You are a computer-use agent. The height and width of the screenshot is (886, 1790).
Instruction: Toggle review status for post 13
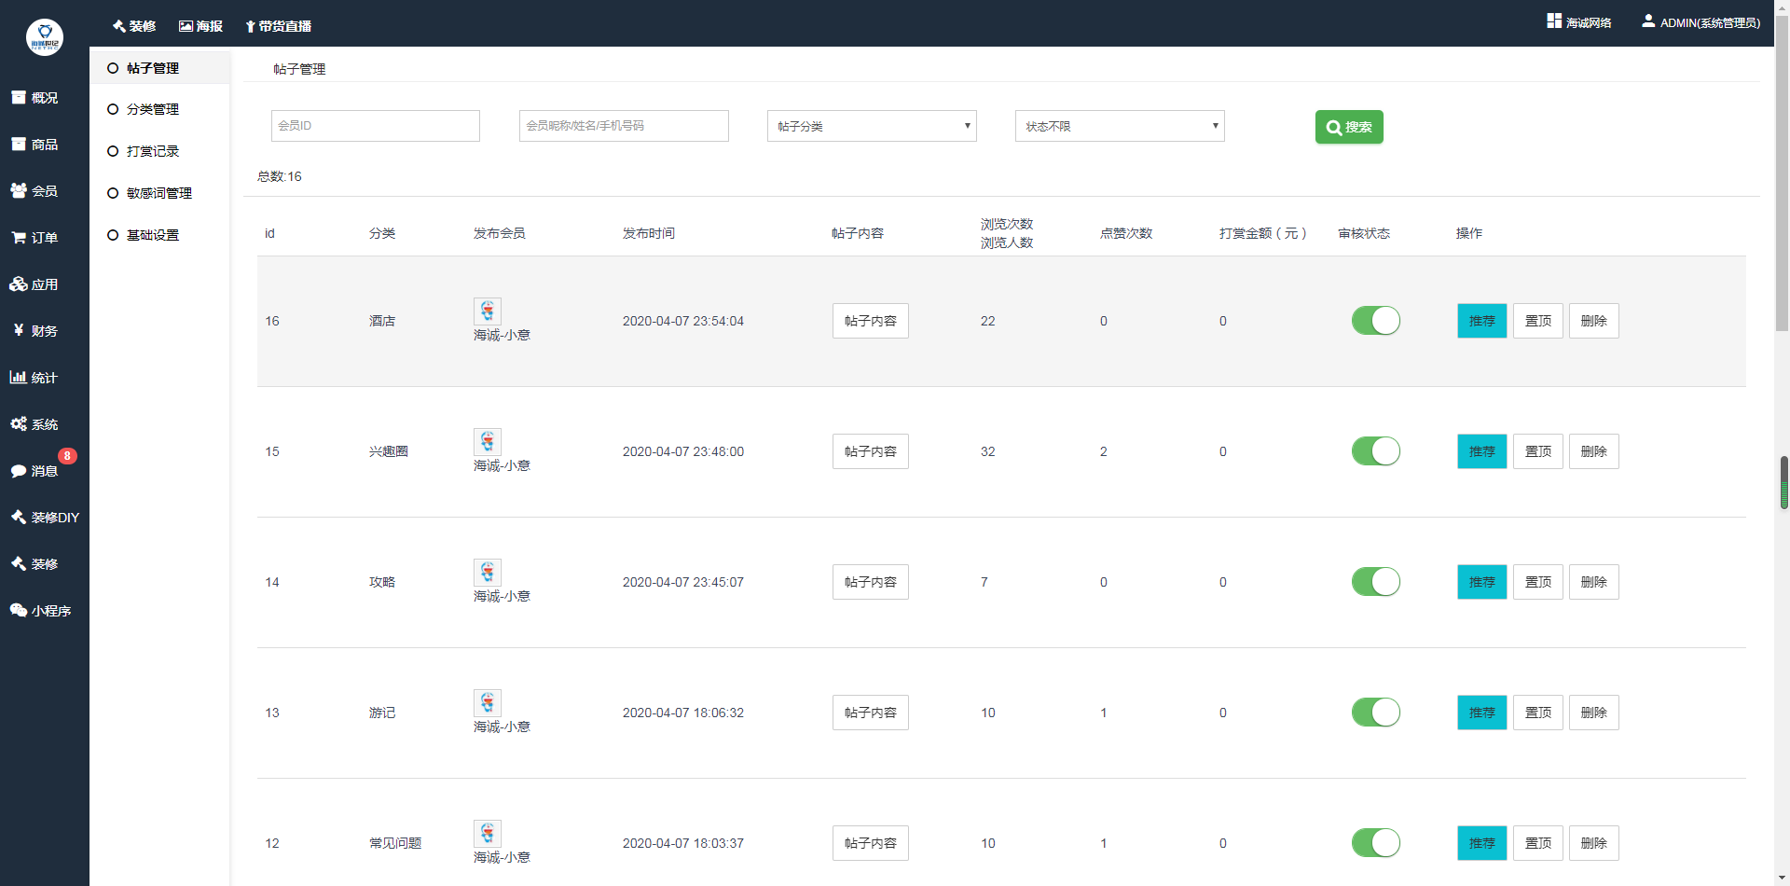coord(1376,713)
